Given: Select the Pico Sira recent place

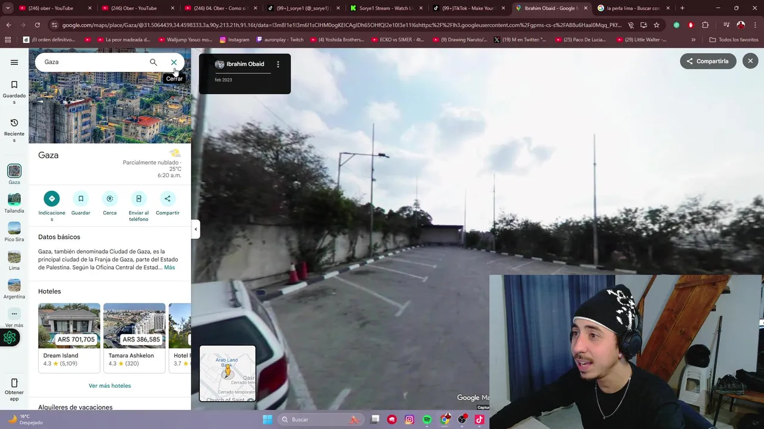Looking at the screenshot, I should (14, 232).
